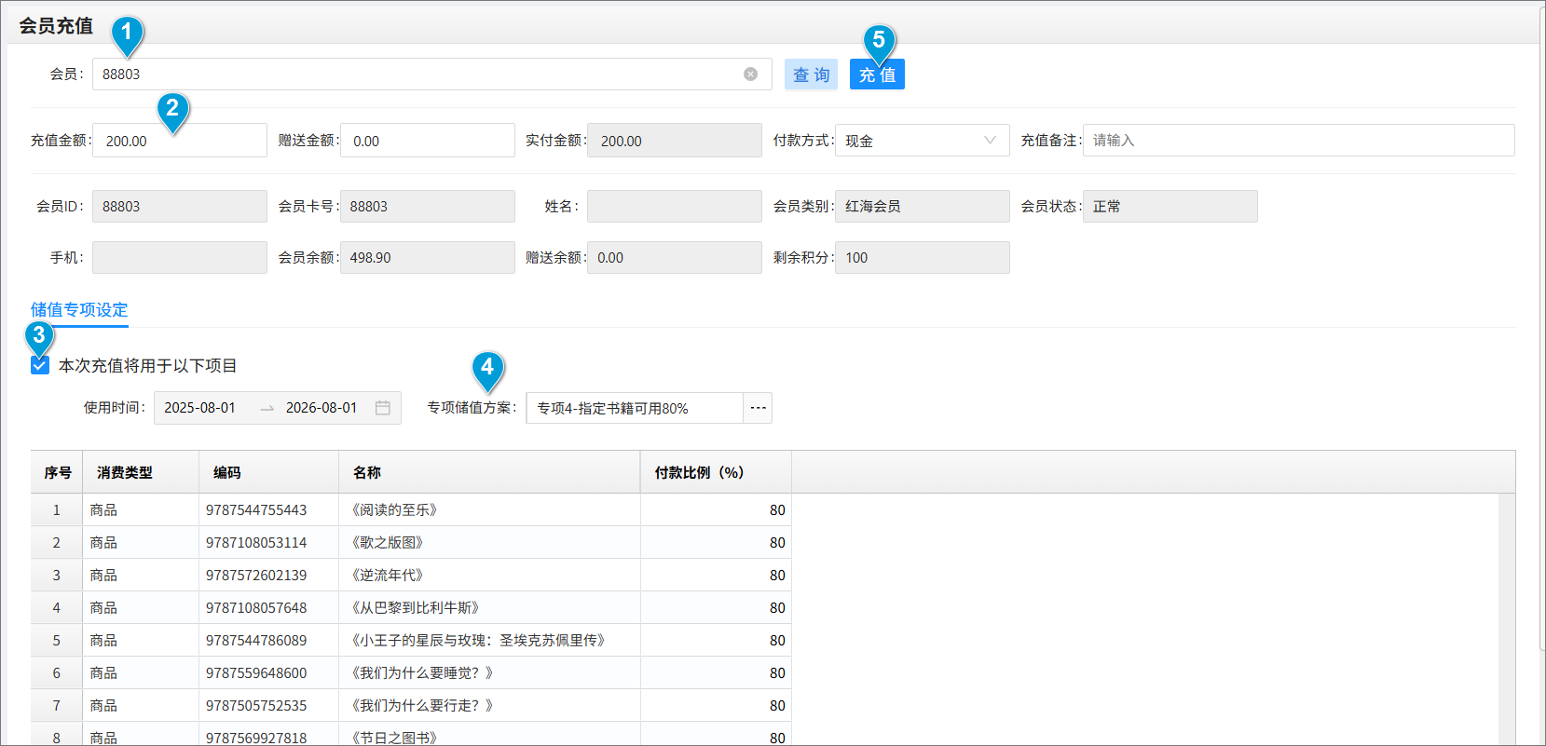Focus the 充值金额 amount input

[179, 141]
